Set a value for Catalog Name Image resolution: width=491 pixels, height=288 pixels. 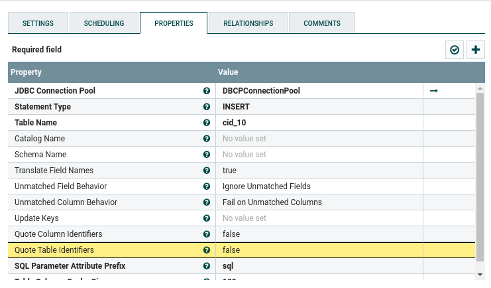(318, 139)
